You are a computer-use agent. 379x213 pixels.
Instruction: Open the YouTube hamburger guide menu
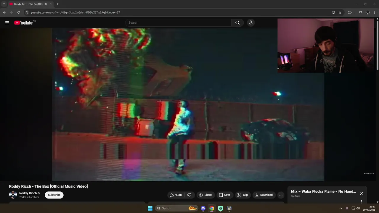[x=7, y=23]
